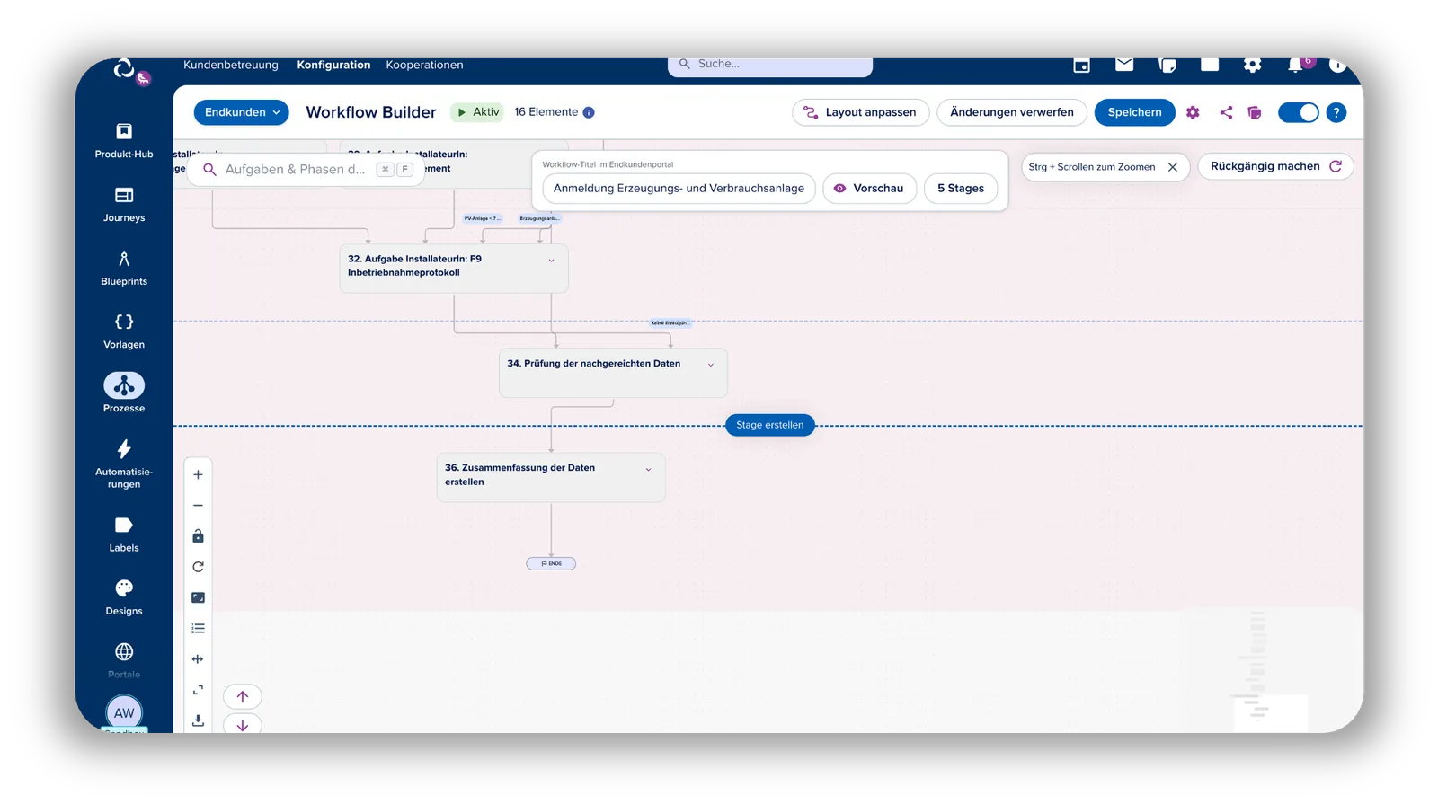Image resolution: width=1438 pixels, height=804 pixels.
Task: Click the share icon in header
Action: click(x=1226, y=112)
